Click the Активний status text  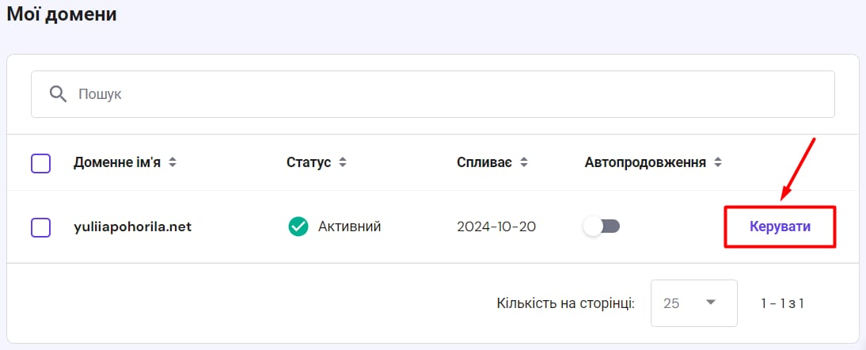pyautogui.click(x=350, y=226)
